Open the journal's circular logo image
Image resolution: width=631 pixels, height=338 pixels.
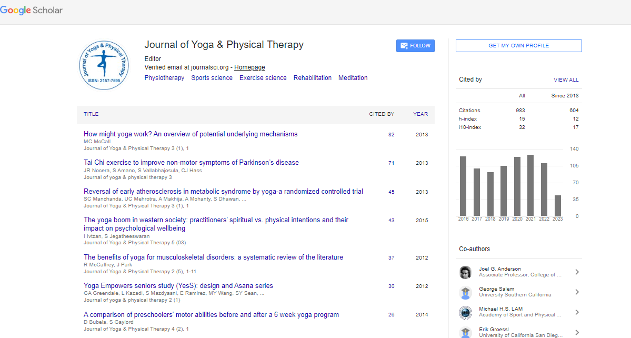(104, 65)
